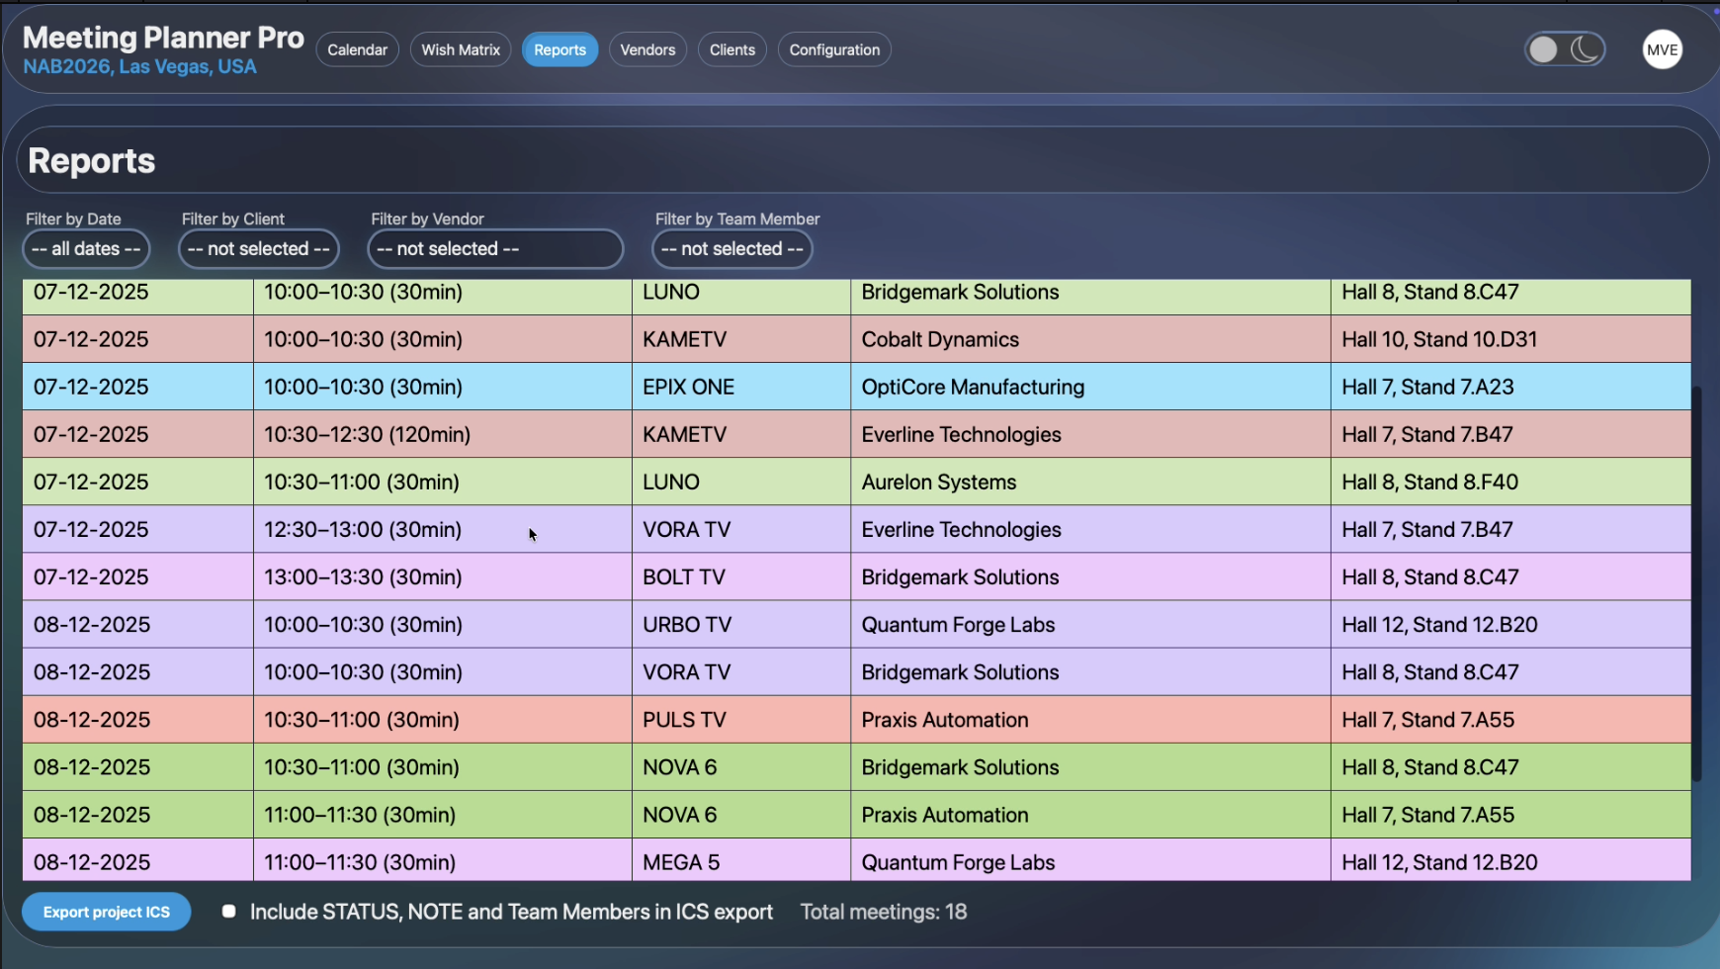Click the reports table vertical scrollbar
Viewport: 1720px width, 969px height.
click(x=1696, y=583)
